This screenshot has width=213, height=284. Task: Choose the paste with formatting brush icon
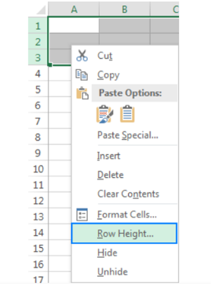click(104, 114)
